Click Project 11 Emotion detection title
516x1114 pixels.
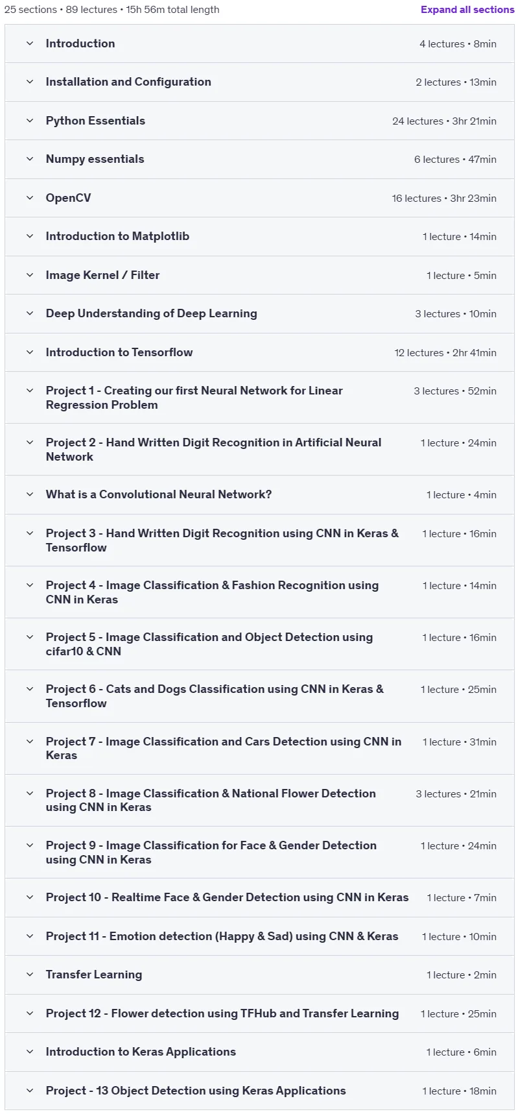[222, 936]
